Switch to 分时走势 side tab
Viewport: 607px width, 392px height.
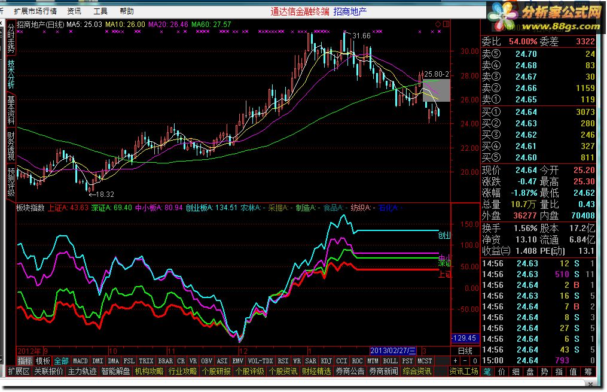tap(10, 38)
